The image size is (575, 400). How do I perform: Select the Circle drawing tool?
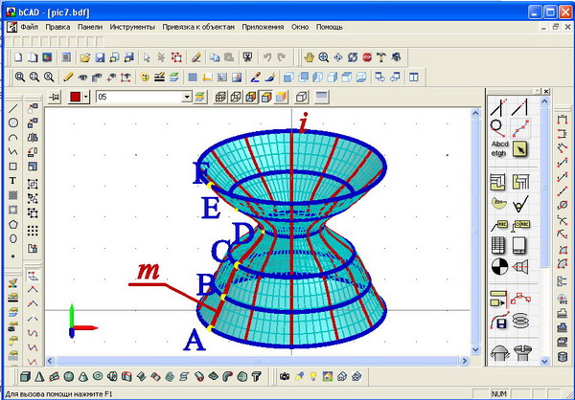[x=12, y=122]
